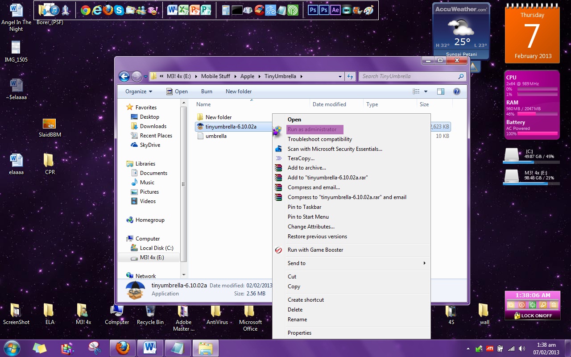Screen dimensions: 571x357
Task: Select the umbrella file in the list
Action: [216, 136]
